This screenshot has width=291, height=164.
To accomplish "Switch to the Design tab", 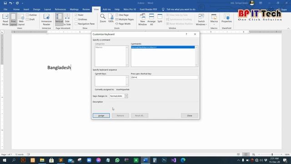I will (x=36, y=9).
